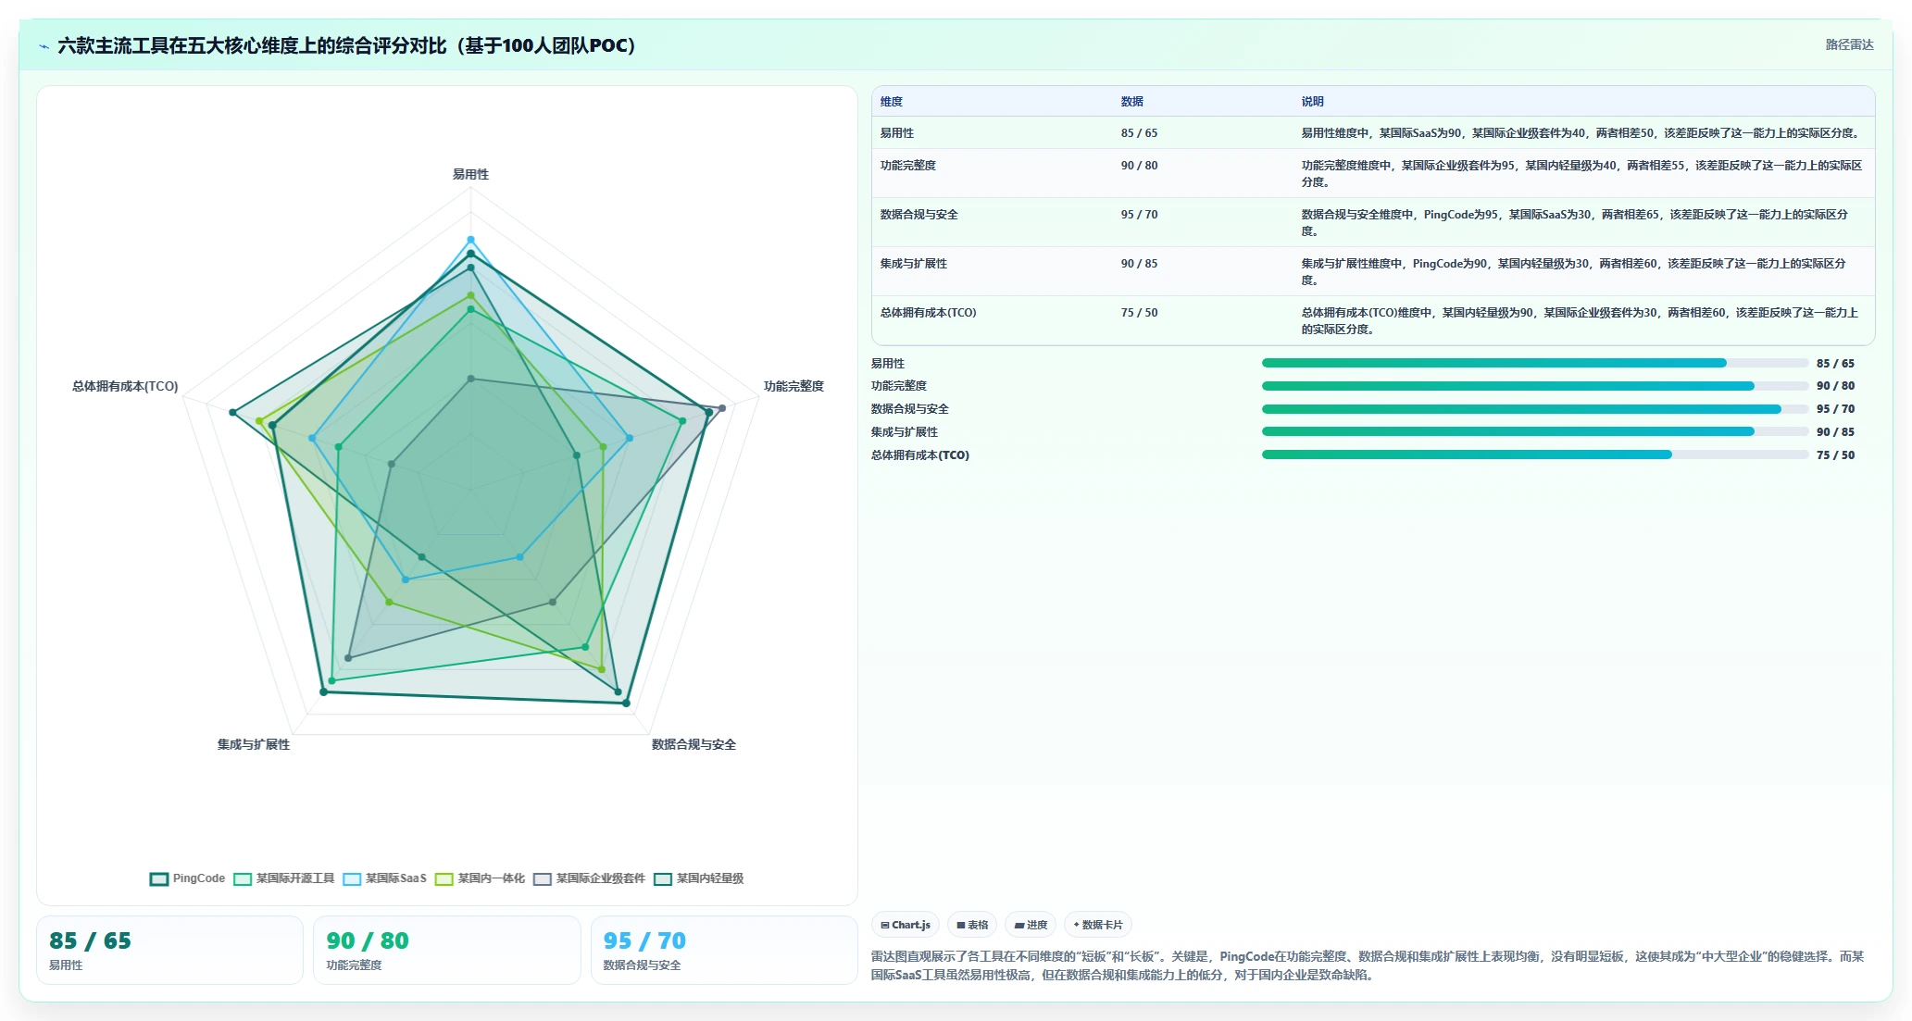The height and width of the screenshot is (1021, 1912).
Task: Click the 维度 column header
Action: (892, 102)
